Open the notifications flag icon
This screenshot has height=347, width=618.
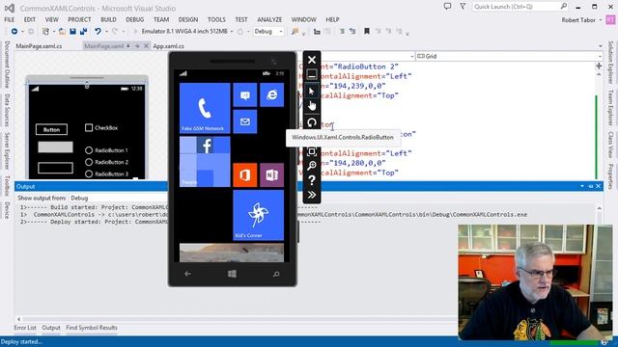coord(463,7)
